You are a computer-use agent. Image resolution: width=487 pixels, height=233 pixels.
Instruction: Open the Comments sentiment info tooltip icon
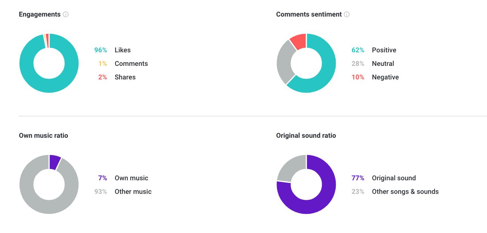pyautogui.click(x=347, y=14)
